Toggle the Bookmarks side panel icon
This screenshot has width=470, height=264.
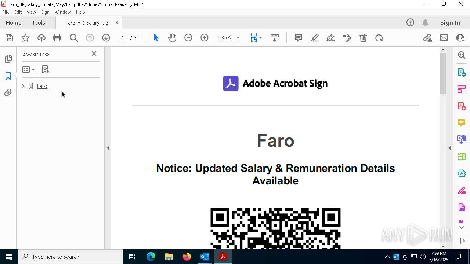[8, 76]
